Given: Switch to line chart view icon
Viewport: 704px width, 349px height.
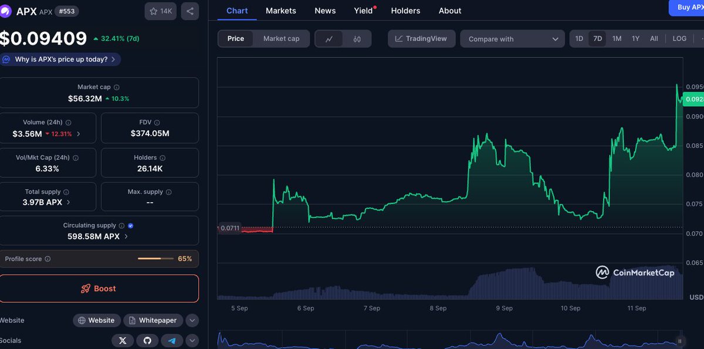Looking at the screenshot, I should 329,39.
